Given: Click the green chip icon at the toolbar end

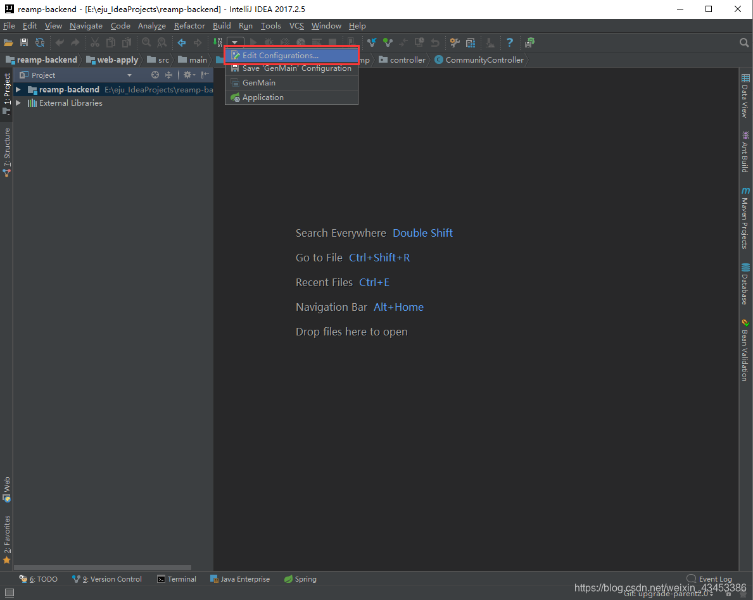Looking at the screenshot, I should 529,42.
